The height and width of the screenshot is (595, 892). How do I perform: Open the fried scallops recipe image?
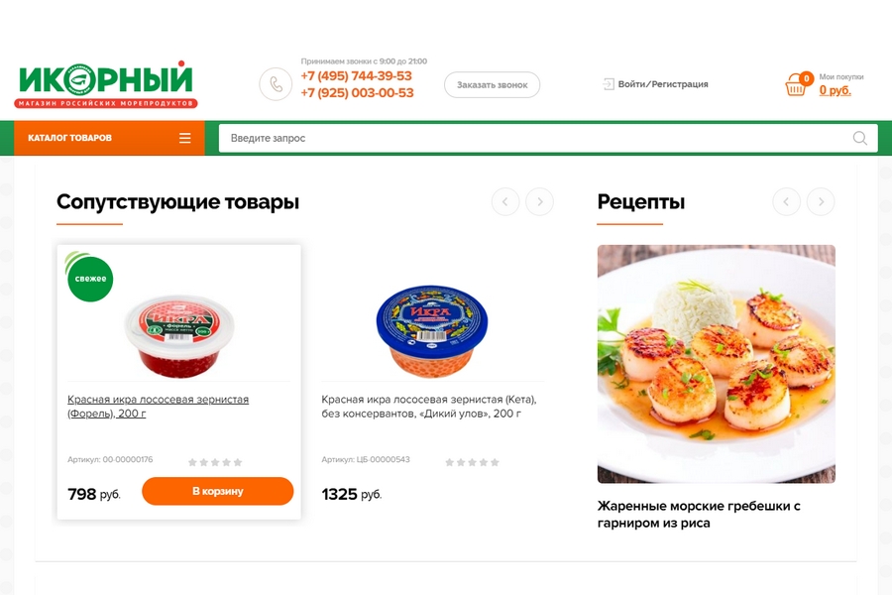click(x=717, y=364)
